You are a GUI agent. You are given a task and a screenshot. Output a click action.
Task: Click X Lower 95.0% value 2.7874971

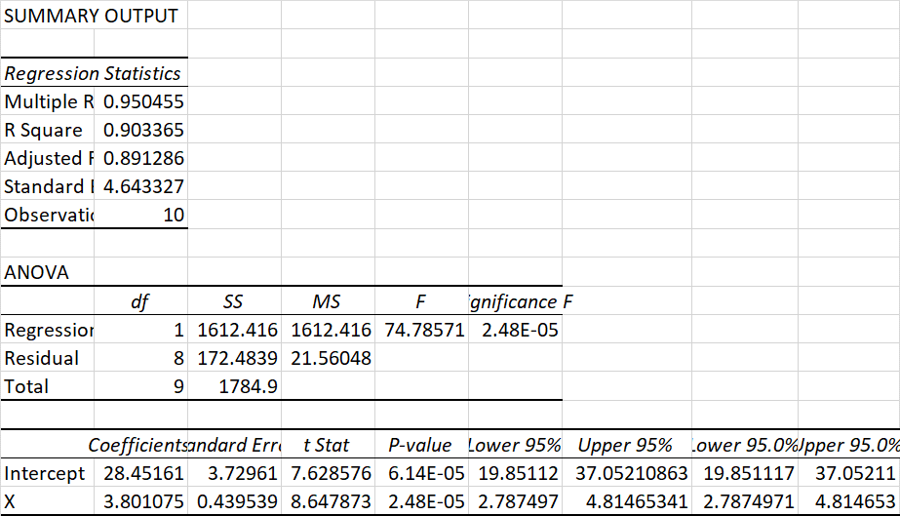point(749,502)
